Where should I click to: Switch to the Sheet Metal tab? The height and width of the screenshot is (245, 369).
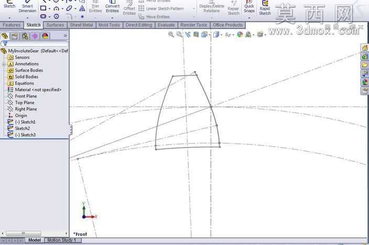(81, 25)
